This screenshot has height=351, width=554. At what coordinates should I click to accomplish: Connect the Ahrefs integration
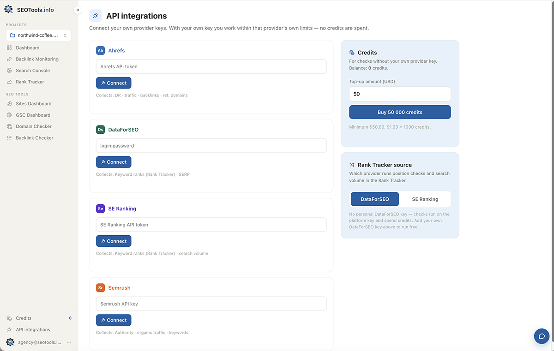114,83
